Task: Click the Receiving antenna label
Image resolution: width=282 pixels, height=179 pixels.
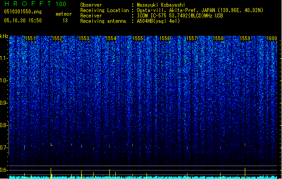Action: 103,21
